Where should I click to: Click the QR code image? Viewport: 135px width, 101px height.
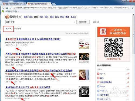tap(113, 47)
